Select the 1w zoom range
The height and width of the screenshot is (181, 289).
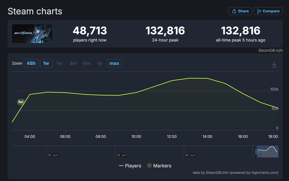coord(46,63)
